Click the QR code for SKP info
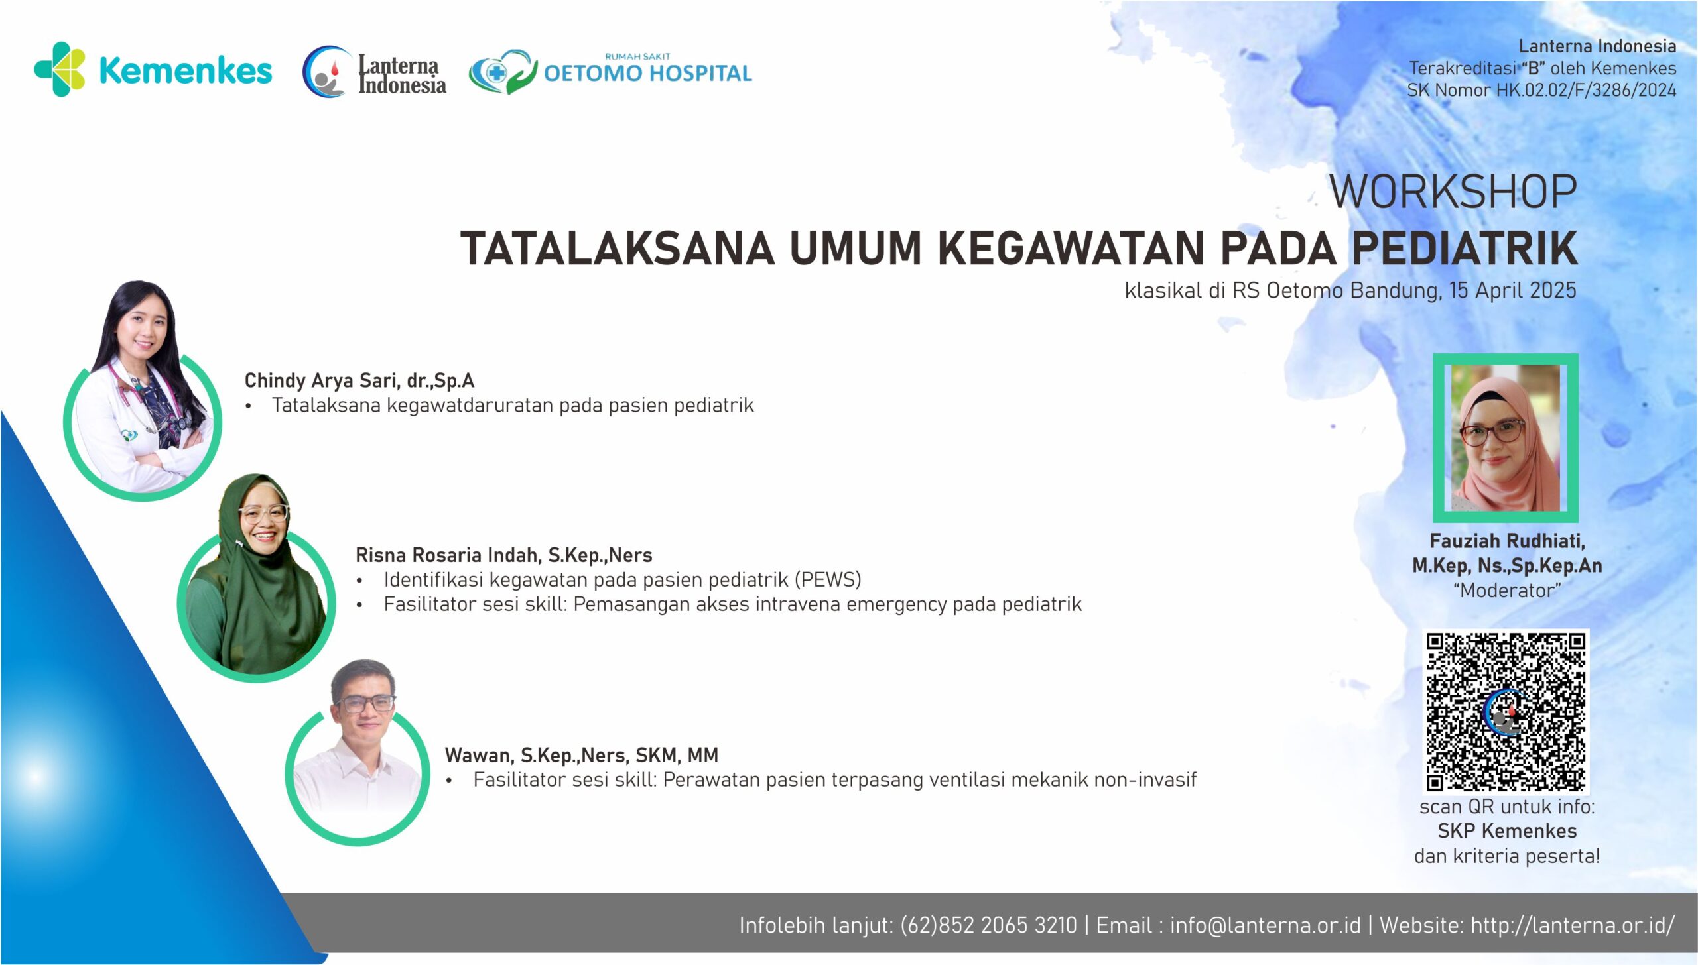Image resolution: width=1698 pixels, height=965 pixels. click(x=1506, y=711)
